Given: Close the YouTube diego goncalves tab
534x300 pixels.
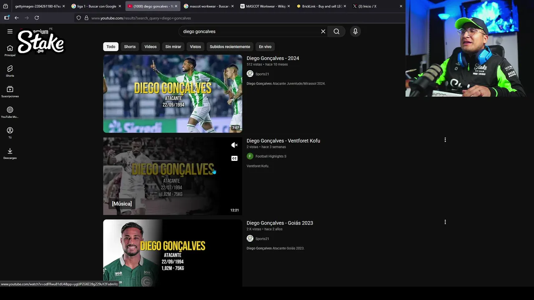Looking at the screenshot, I should pyautogui.click(x=176, y=6).
